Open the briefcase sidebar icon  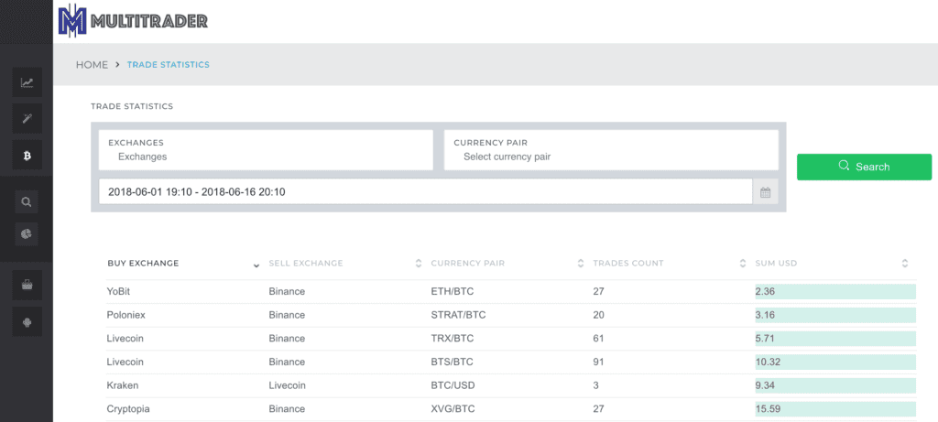(x=27, y=285)
